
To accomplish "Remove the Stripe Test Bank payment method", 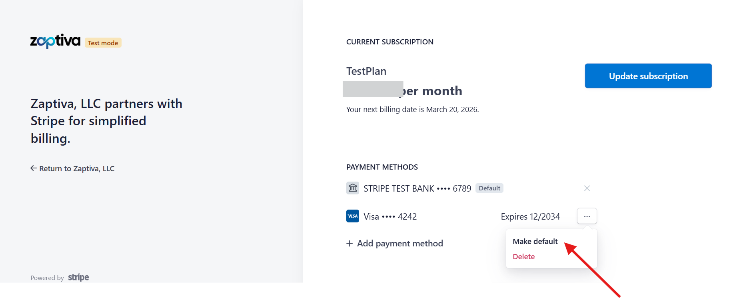I will click(587, 188).
